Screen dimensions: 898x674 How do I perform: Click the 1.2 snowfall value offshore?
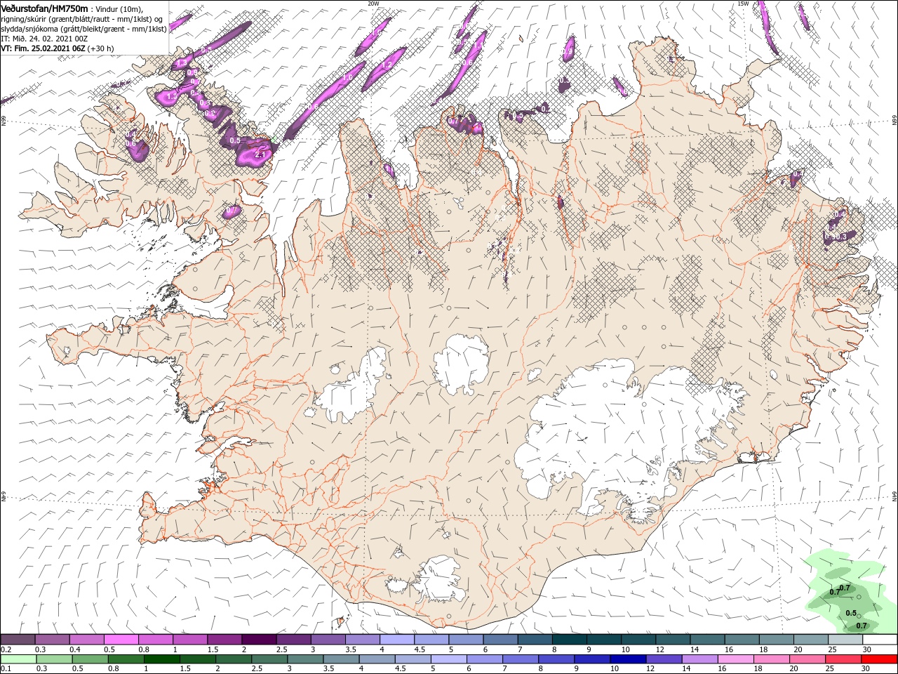pos(386,65)
